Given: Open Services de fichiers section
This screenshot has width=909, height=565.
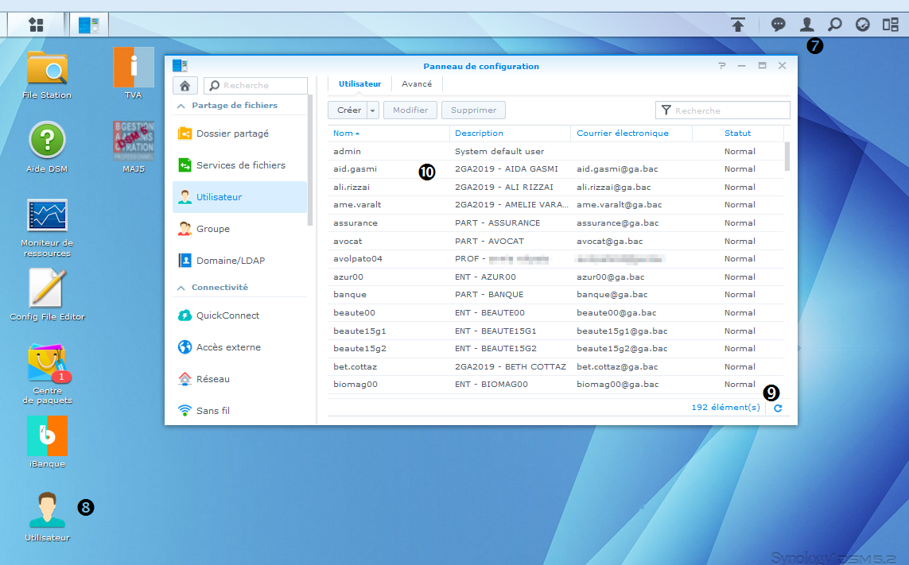Looking at the screenshot, I should pyautogui.click(x=239, y=165).
